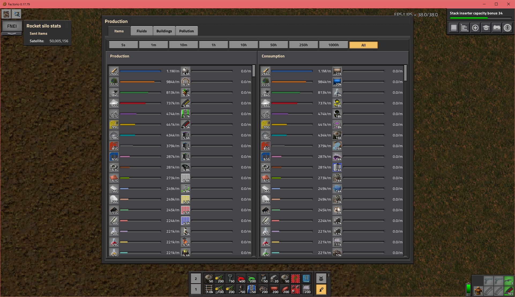Select the green gun weapon slot
515x297 pixels.
[509, 281]
